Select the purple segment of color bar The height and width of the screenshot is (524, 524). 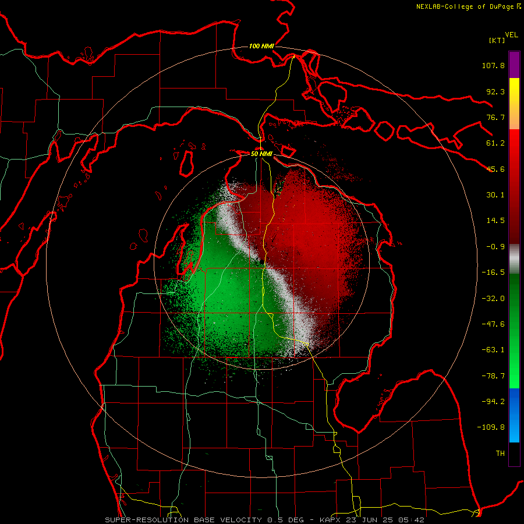[514, 65]
